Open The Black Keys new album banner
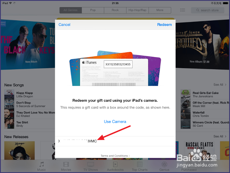The image size is (230, 173). pyautogui.click(x=28, y=45)
